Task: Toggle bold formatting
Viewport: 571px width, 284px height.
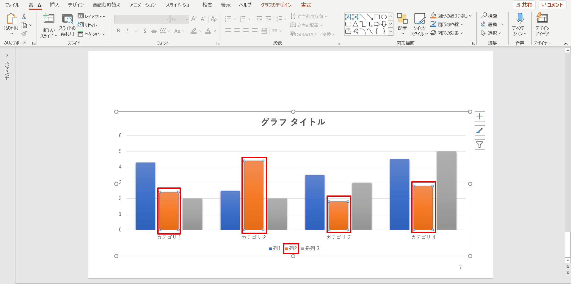Action: [118, 31]
